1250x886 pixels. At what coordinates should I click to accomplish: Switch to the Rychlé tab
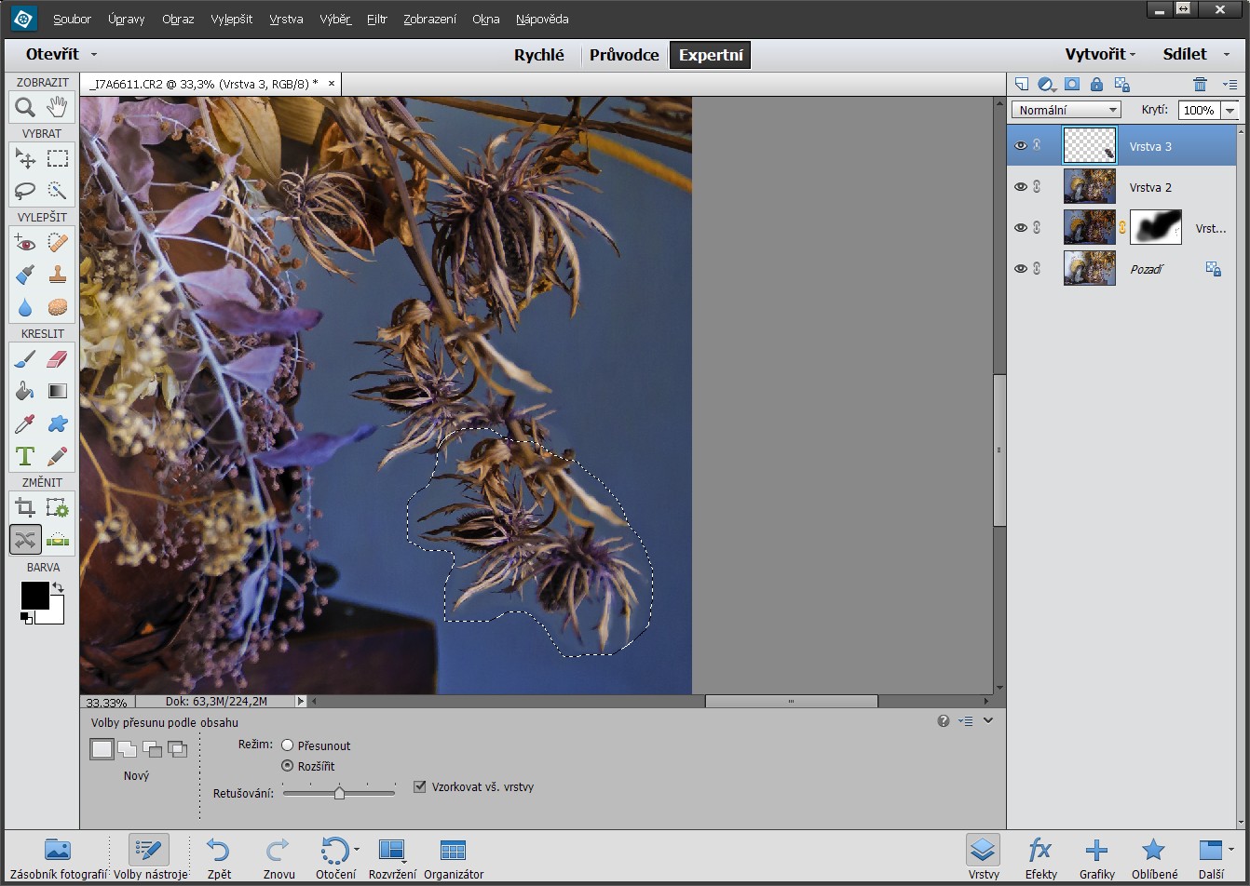tap(539, 55)
